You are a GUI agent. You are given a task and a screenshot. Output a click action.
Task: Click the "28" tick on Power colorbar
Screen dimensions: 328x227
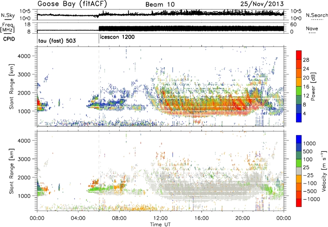point(306,60)
